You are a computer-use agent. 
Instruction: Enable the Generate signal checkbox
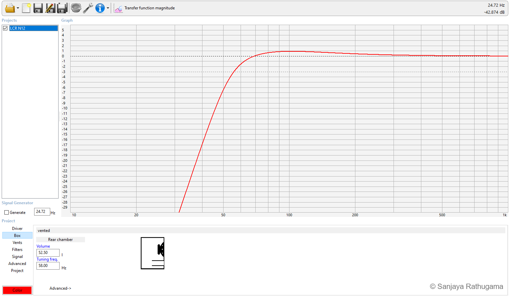point(6,212)
